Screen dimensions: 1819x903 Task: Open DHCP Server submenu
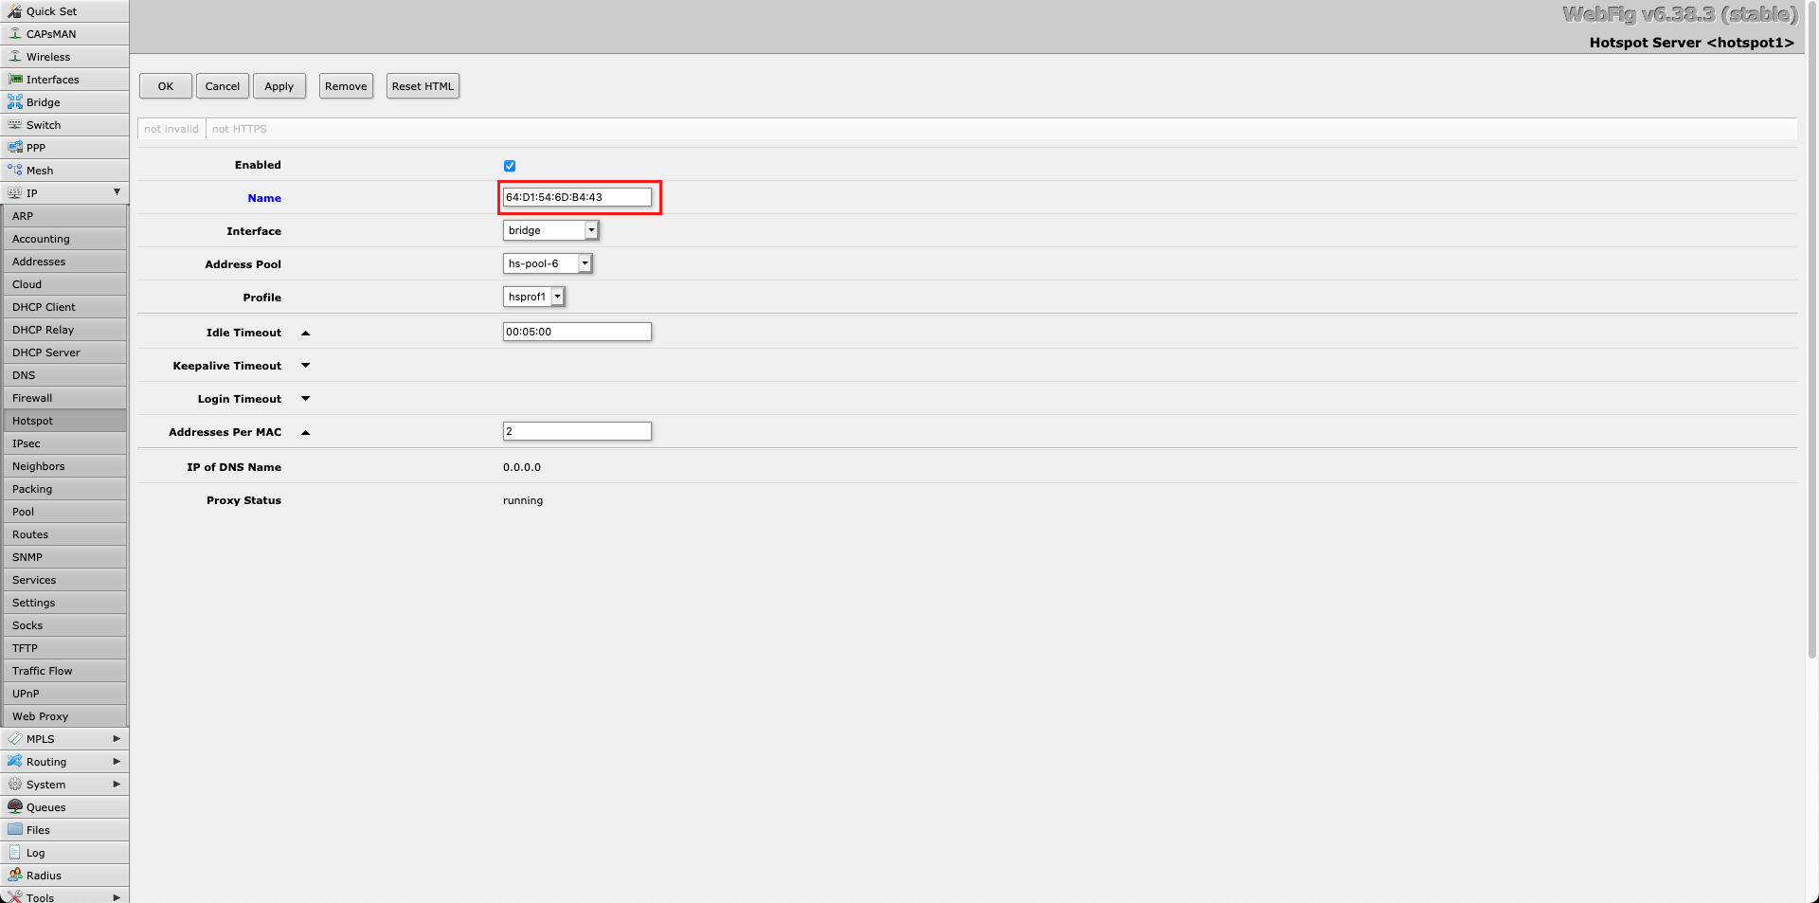(x=65, y=352)
